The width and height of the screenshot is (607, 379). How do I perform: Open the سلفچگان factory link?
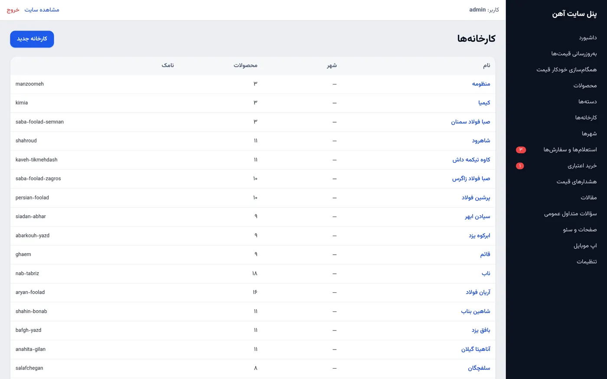click(479, 368)
